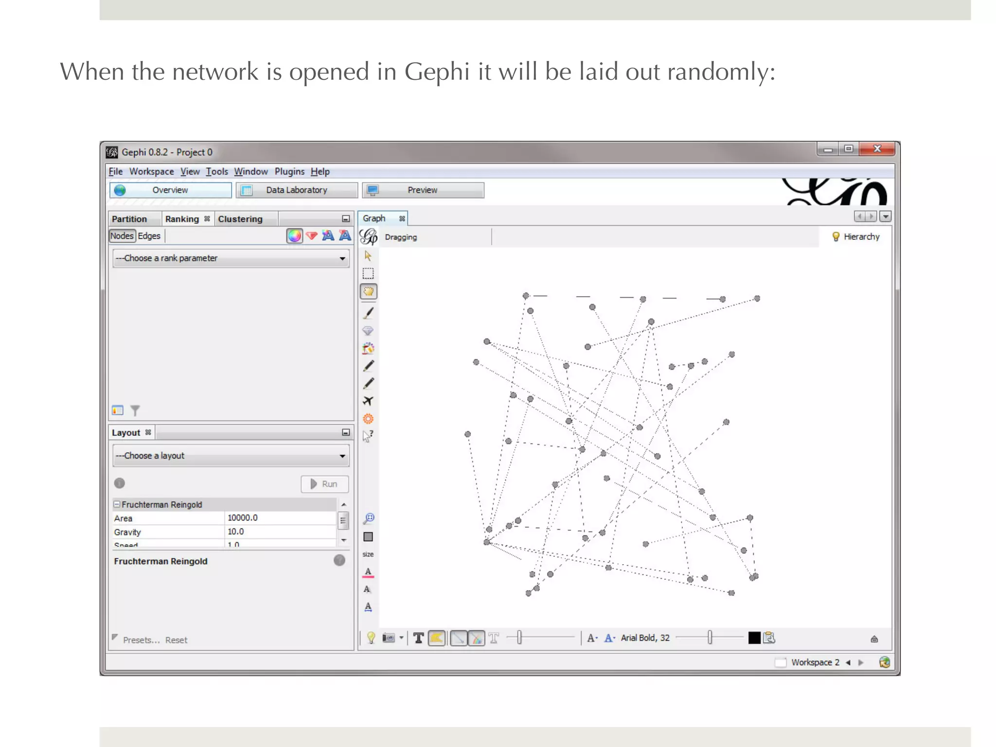Click the lightbulb background color icon
996x747 pixels.
tap(371, 638)
